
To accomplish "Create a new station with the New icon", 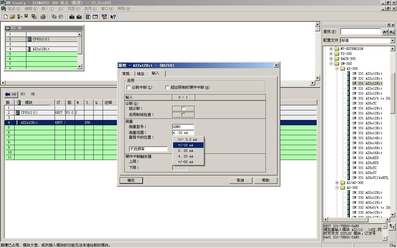I will click(6, 17).
